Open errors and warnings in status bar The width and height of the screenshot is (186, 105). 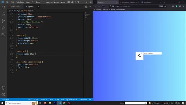(6, 100)
